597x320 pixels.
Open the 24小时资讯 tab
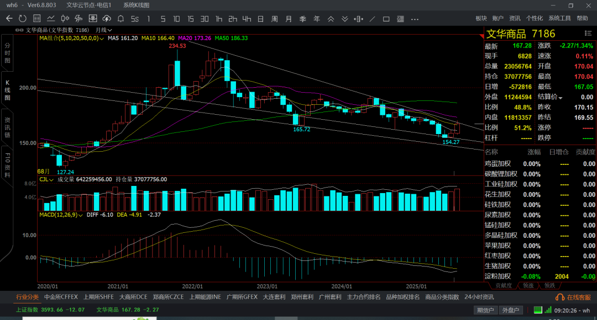coord(479,297)
